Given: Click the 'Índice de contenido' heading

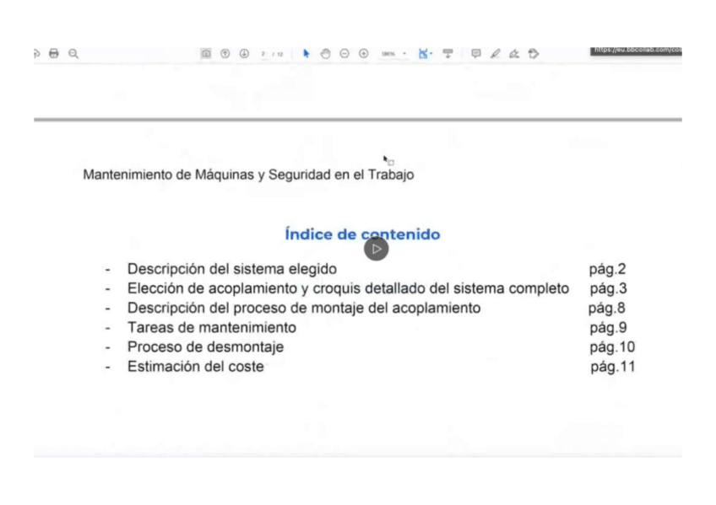Looking at the screenshot, I should pos(362,234).
